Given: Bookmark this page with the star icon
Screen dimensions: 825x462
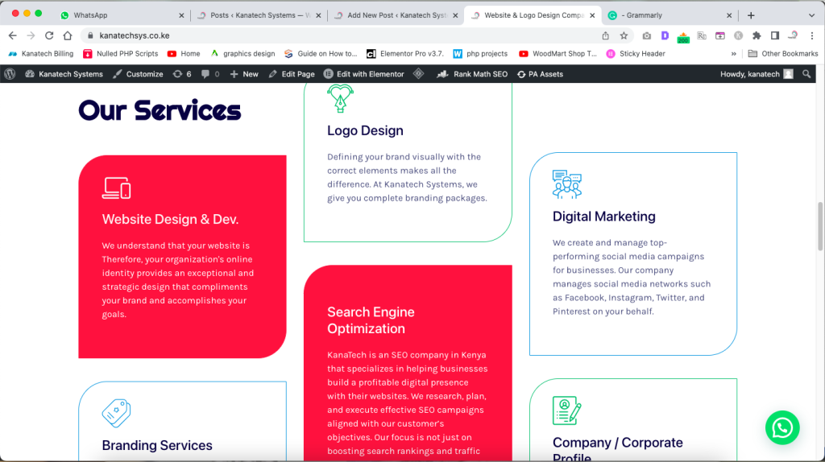Looking at the screenshot, I should pos(624,35).
